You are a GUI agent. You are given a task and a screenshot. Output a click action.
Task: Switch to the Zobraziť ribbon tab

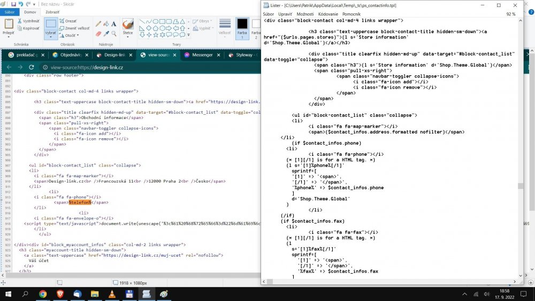(52, 12)
